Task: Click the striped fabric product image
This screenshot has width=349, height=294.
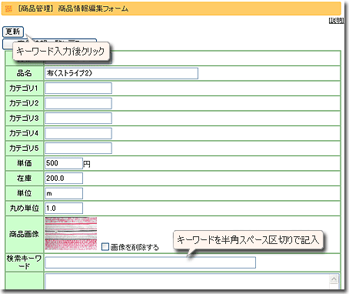Action: point(71,233)
